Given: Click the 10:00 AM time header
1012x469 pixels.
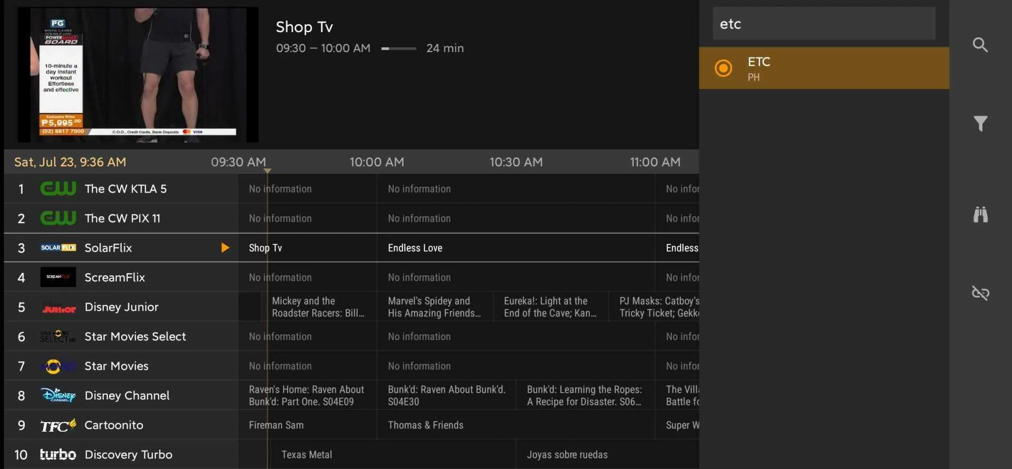Looking at the screenshot, I should [x=377, y=162].
